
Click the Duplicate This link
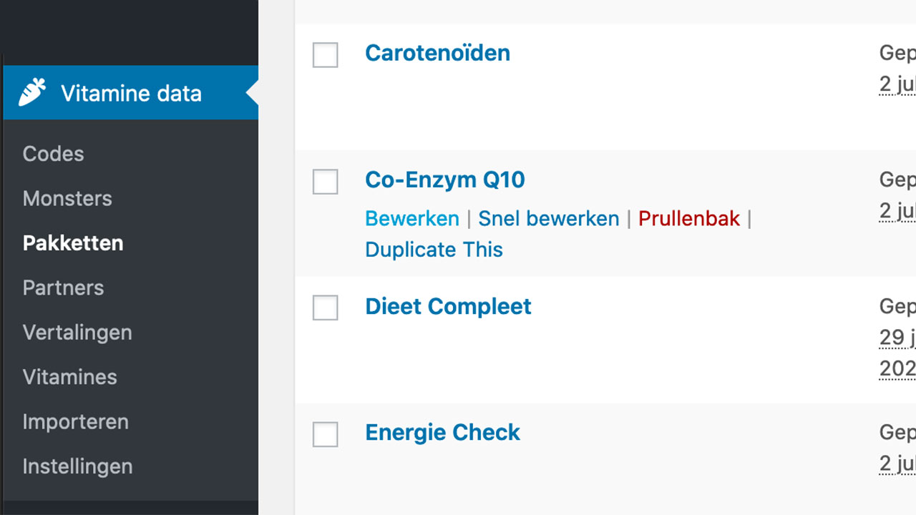tap(434, 250)
